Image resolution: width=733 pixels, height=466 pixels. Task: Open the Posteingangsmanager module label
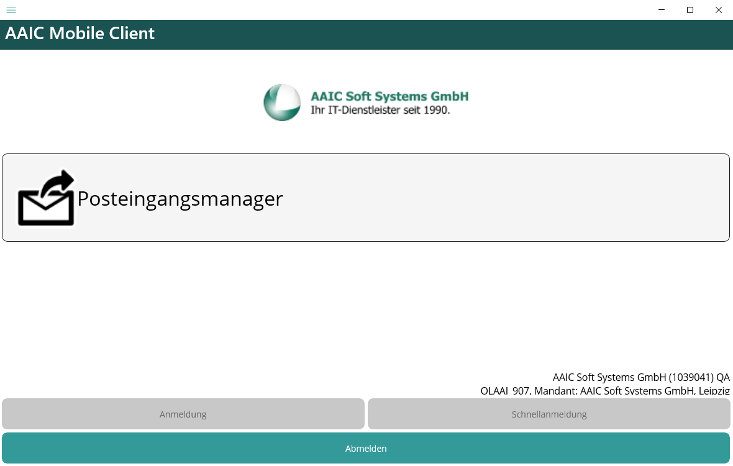click(180, 198)
